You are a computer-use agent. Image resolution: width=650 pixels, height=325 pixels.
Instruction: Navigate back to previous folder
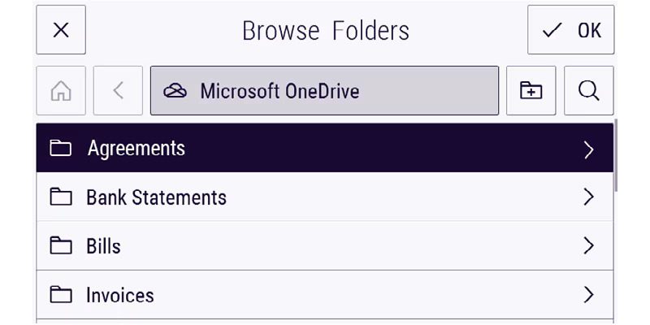118,91
